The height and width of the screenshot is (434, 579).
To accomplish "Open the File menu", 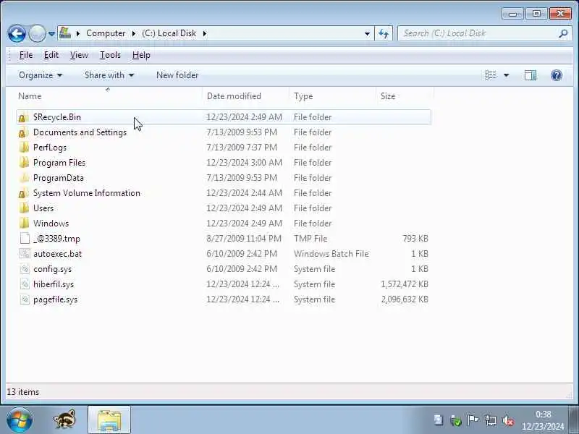I will tap(26, 55).
